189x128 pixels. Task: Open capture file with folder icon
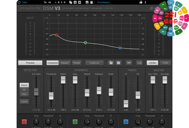111,63
